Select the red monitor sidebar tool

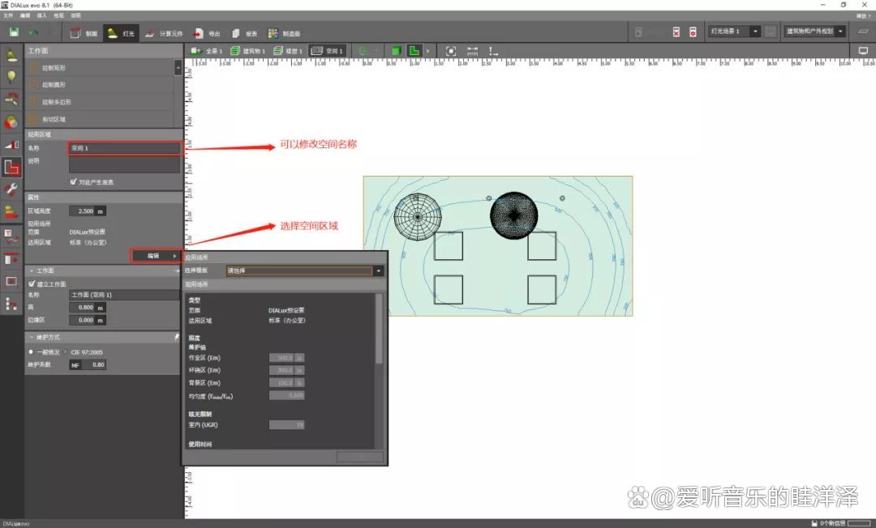(11, 281)
